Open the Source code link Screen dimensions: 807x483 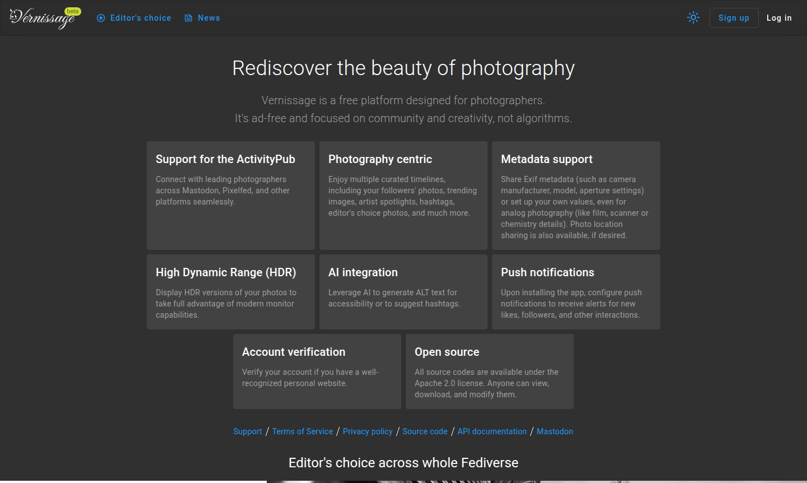click(425, 431)
